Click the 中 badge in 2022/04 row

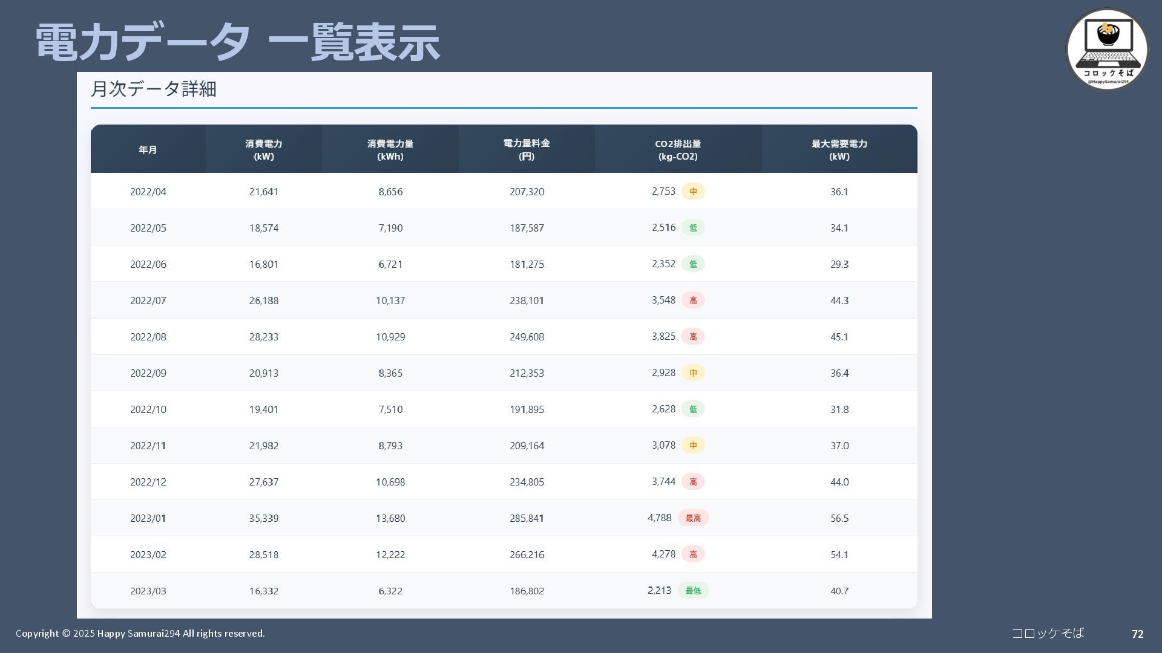point(693,192)
